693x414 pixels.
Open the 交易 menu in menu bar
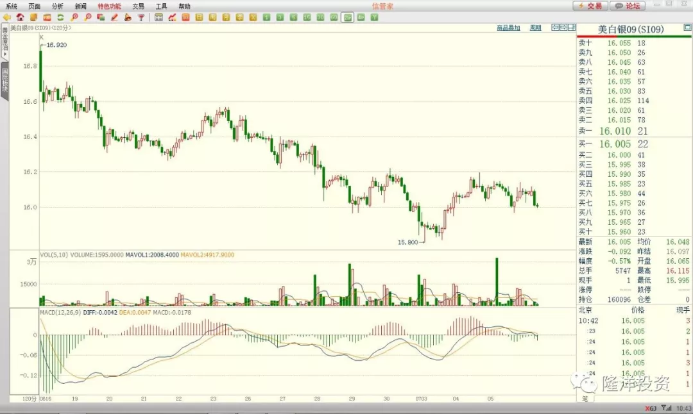click(x=138, y=6)
